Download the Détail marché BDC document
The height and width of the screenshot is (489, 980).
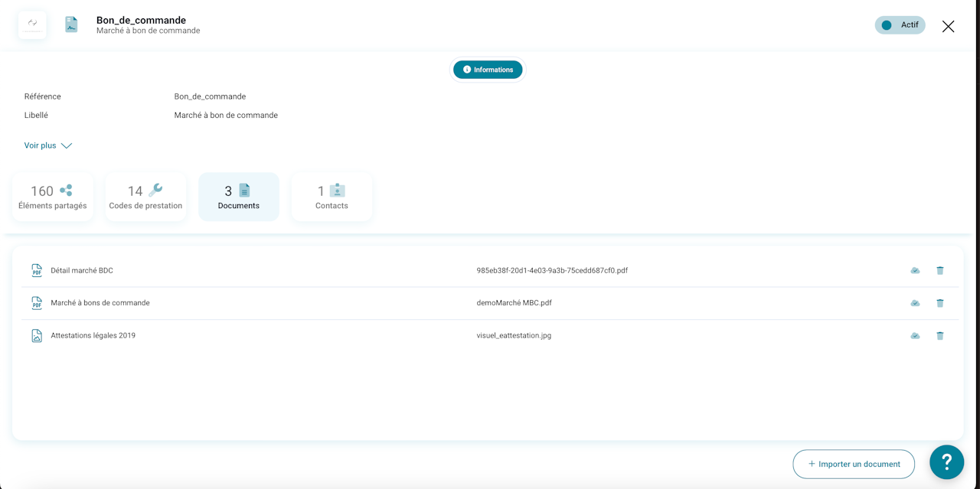[x=915, y=270]
